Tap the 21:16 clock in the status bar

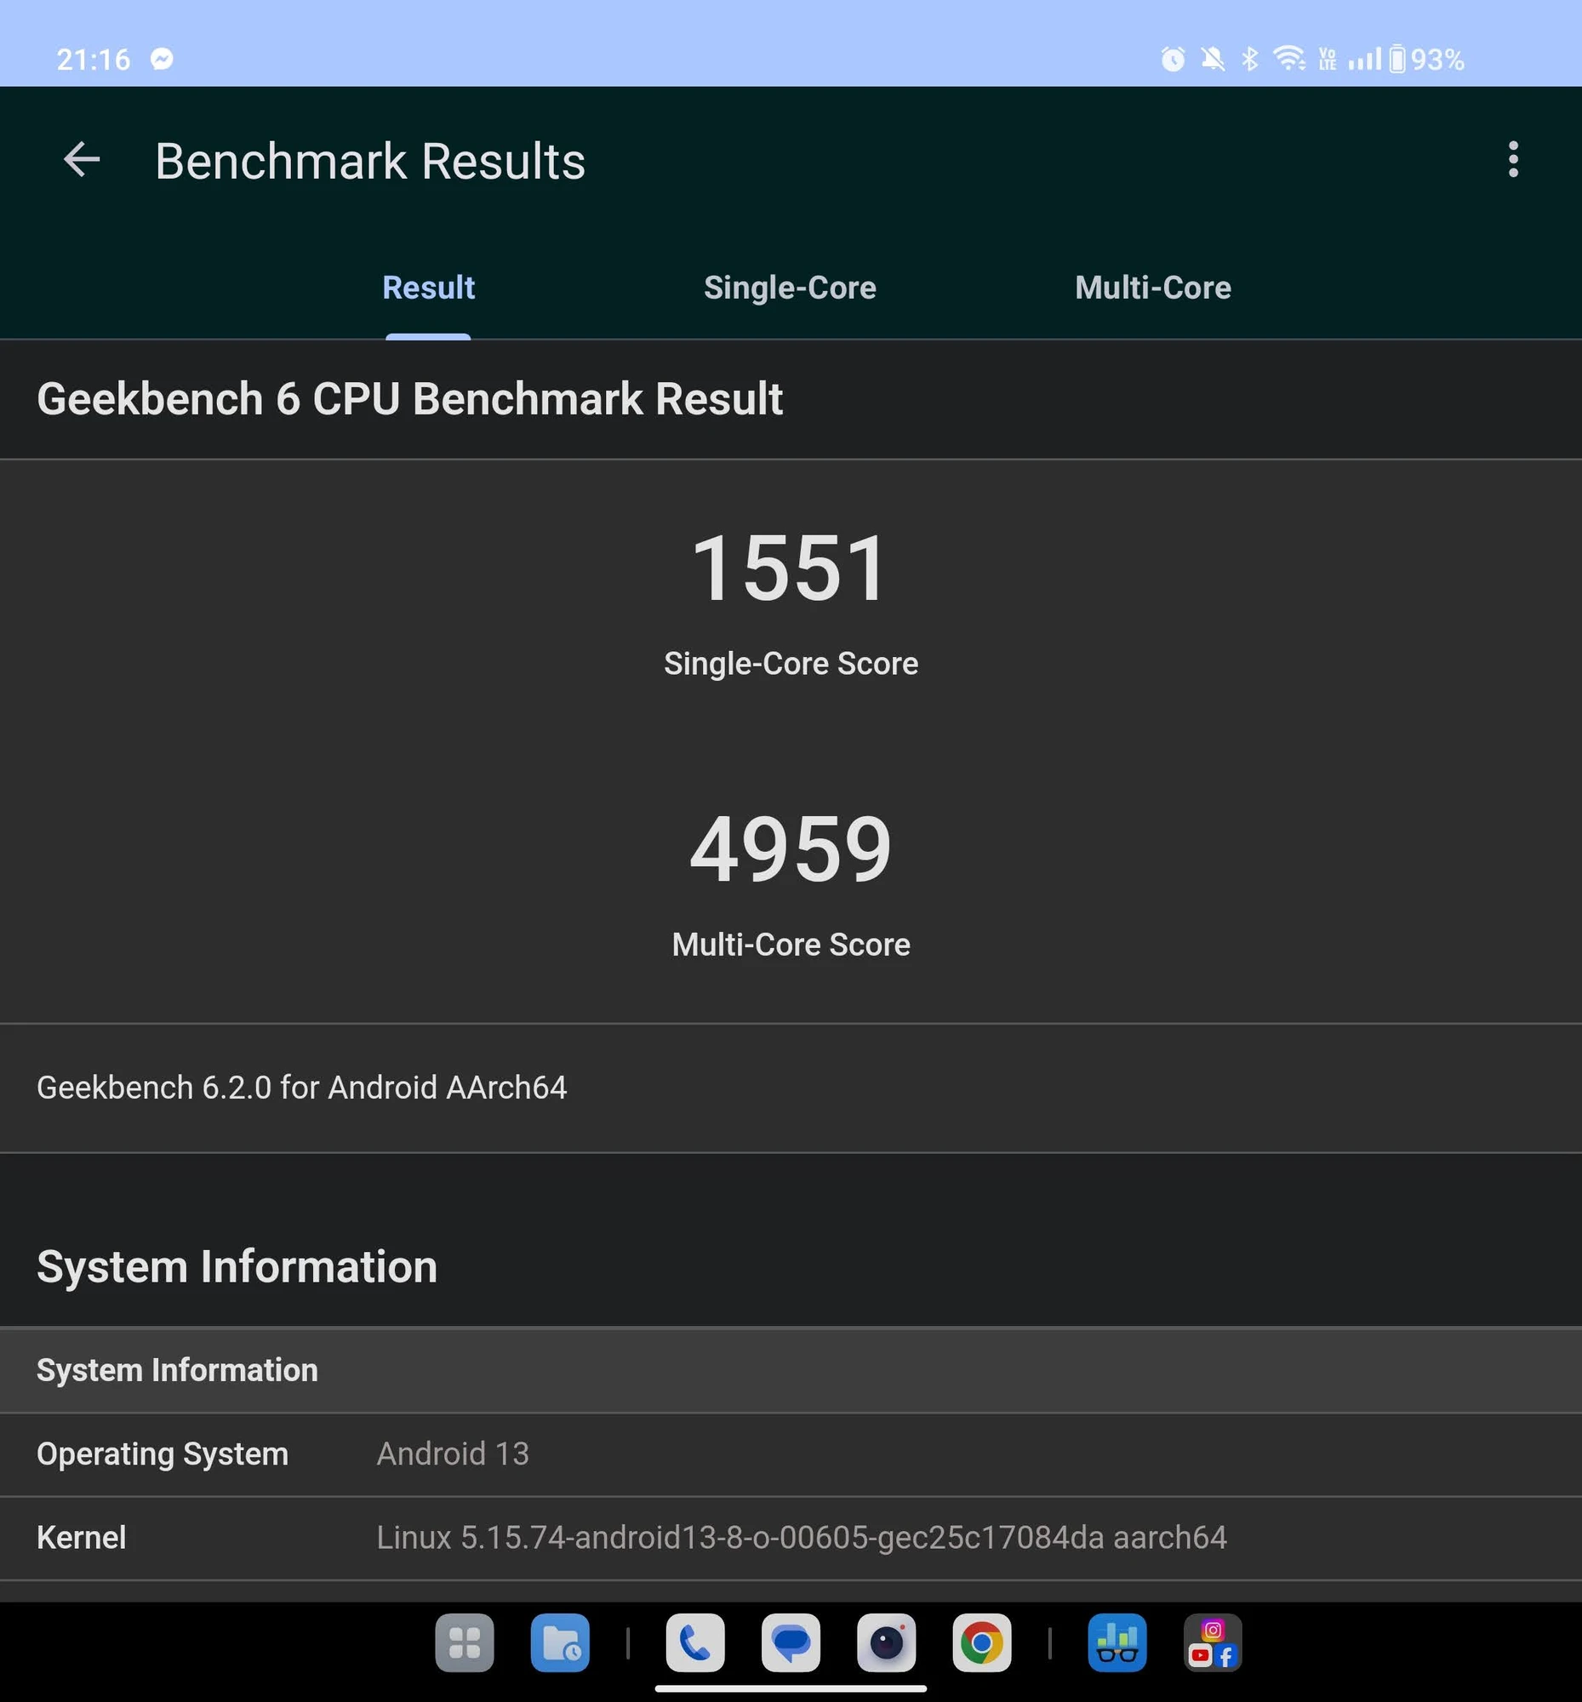click(94, 59)
